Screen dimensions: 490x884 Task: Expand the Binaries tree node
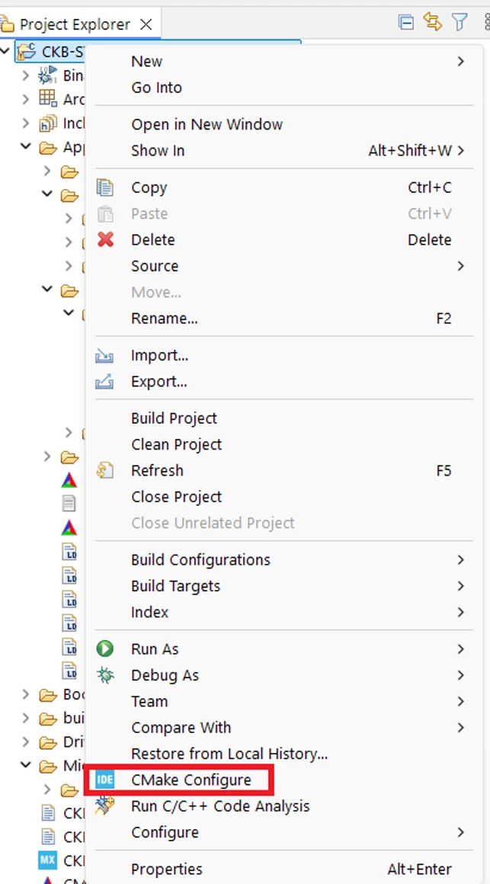coord(25,75)
